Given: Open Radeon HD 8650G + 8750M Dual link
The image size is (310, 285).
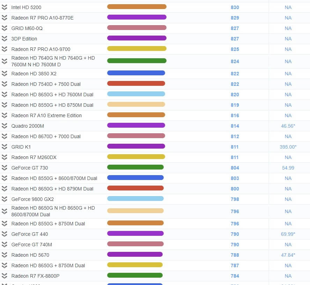Looking at the screenshot, I should click(x=48, y=265).
